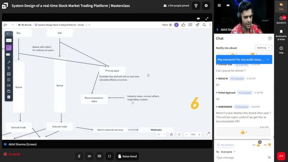This screenshot has width=288, height=162.
Task: Open the comments icon in whiteboard toolbar
Action: [190, 25]
